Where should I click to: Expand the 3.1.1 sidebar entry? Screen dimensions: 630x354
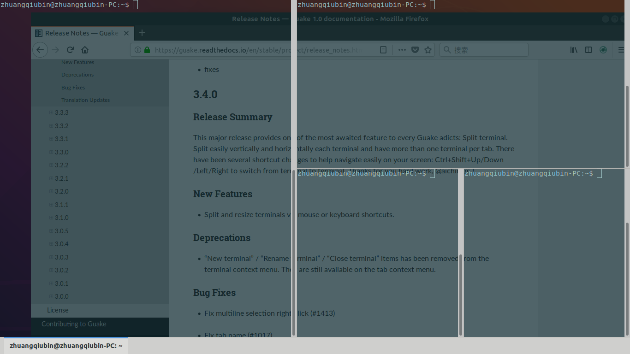(x=51, y=204)
